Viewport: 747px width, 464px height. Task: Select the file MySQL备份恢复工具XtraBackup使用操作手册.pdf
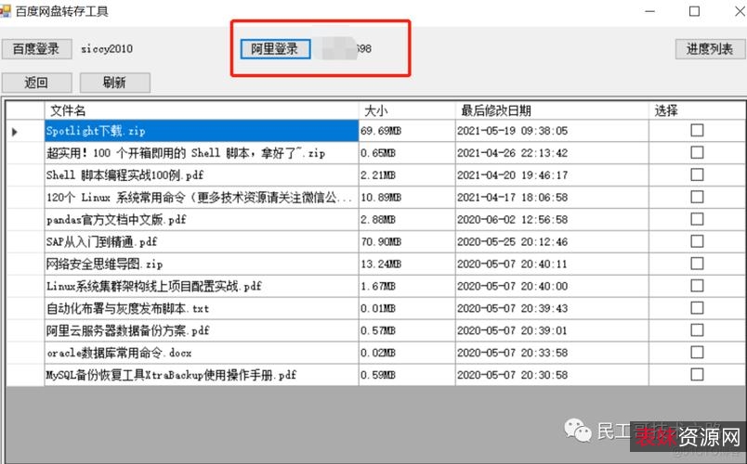coord(202,375)
